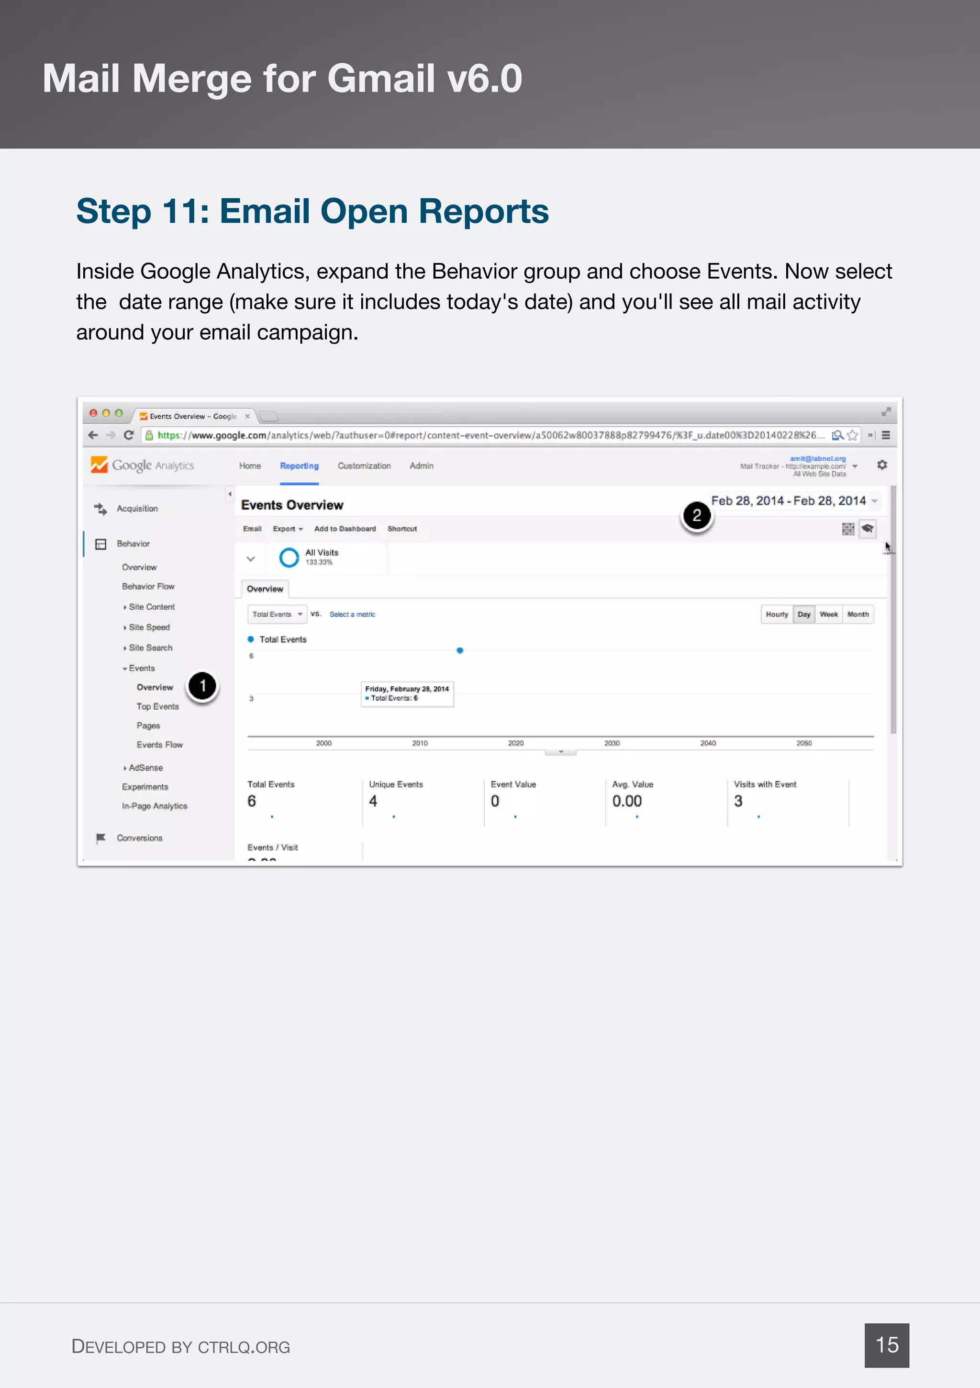Click the Google Analytics logo
This screenshot has height=1388, width=980.
point(143,465)
